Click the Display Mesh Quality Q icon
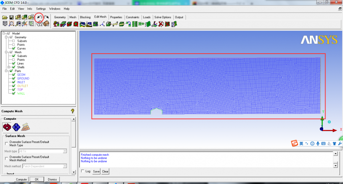Viewport: 343px width, 184px height. [x=76, y=24]
